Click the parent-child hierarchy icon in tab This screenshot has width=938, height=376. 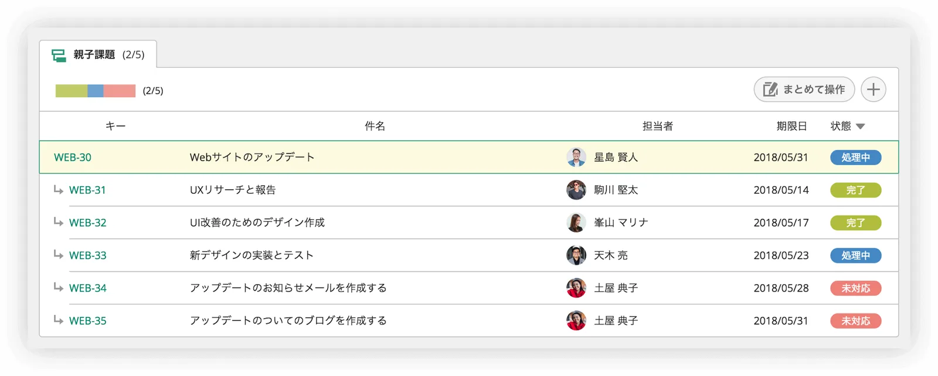pos(59,55)
